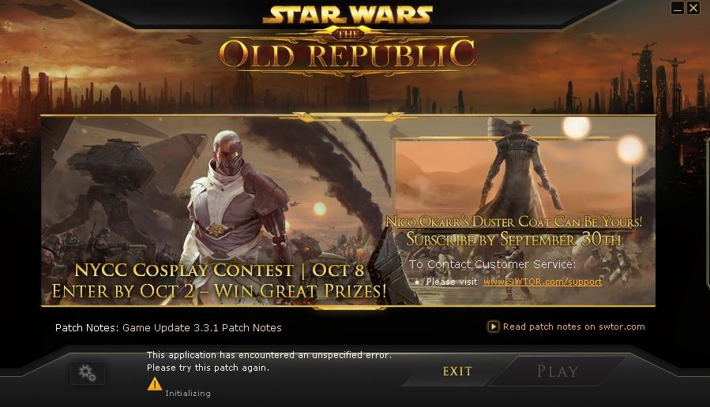Open the www.SWTOR.com/support link
The width and height of the screenshot is (710, 407).
(x=543, y=282)
